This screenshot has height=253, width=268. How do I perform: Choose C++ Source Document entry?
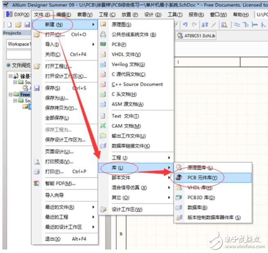click(x=136, y=84)
